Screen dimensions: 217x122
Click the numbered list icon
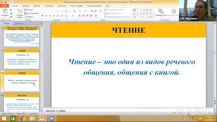85,11
